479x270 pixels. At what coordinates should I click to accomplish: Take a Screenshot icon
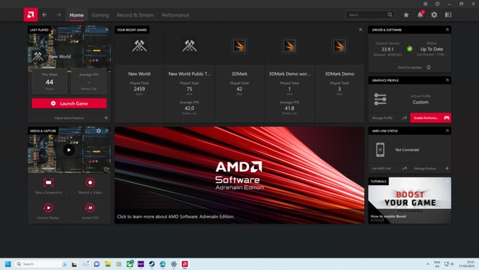(49, 182)
